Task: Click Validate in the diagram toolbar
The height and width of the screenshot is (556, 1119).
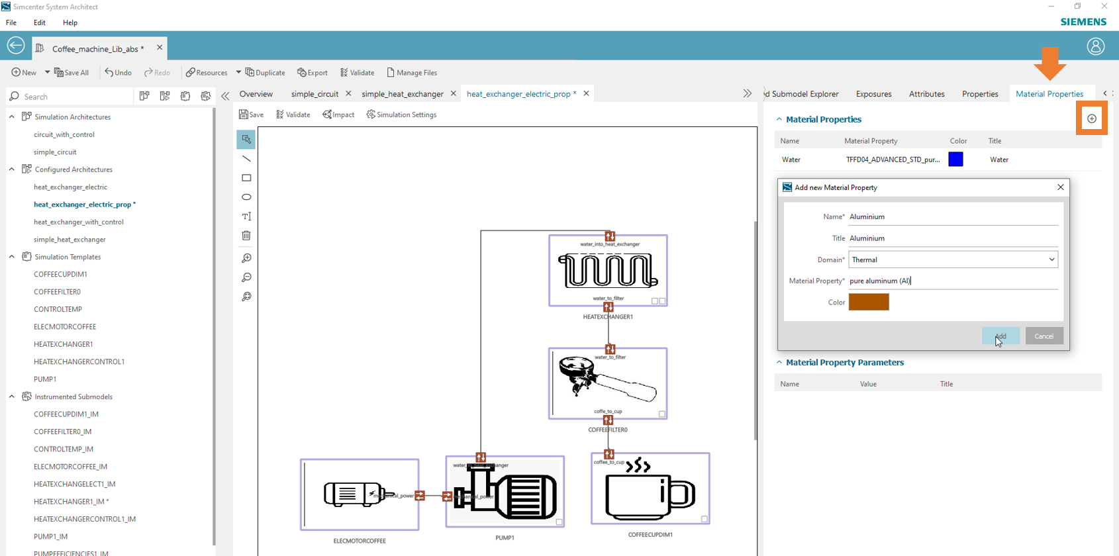Action: [293, 115]
